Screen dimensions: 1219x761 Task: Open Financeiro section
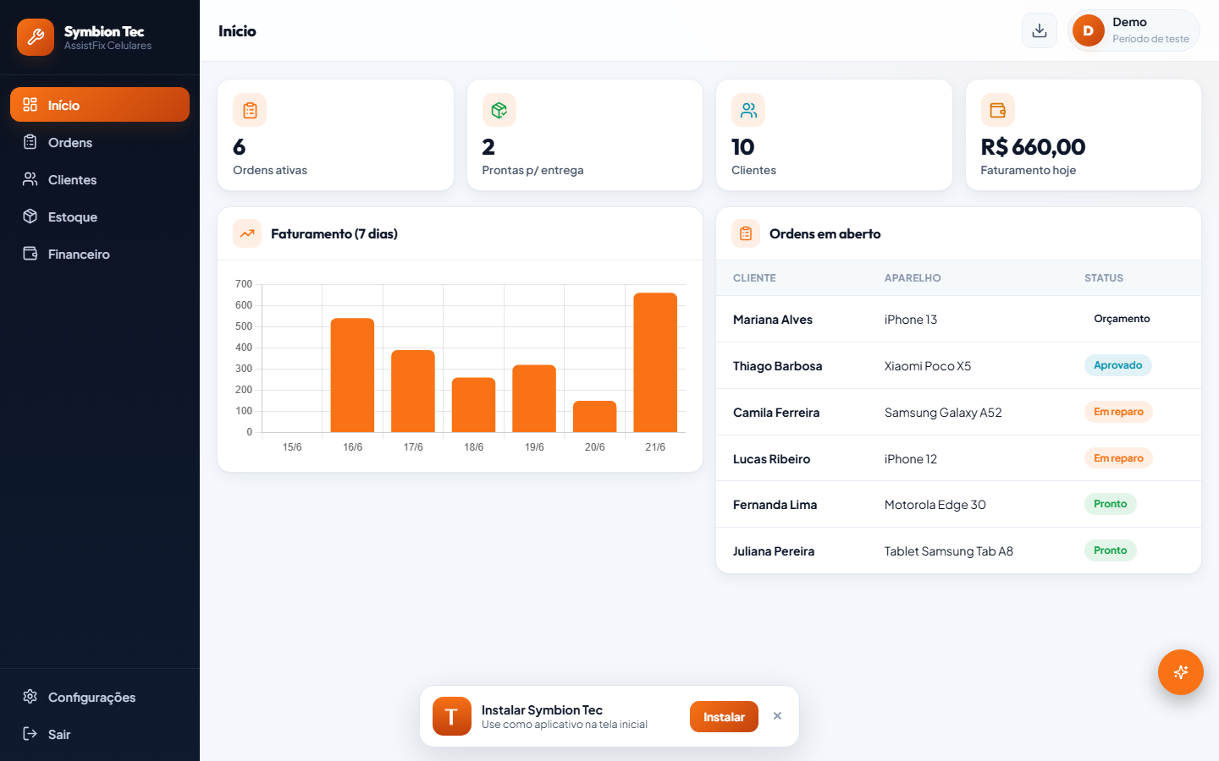[x=100, y=254]
